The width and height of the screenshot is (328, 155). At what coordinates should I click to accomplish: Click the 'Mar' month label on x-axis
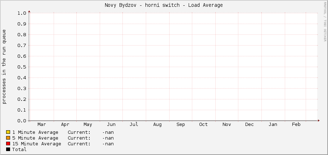42,125
